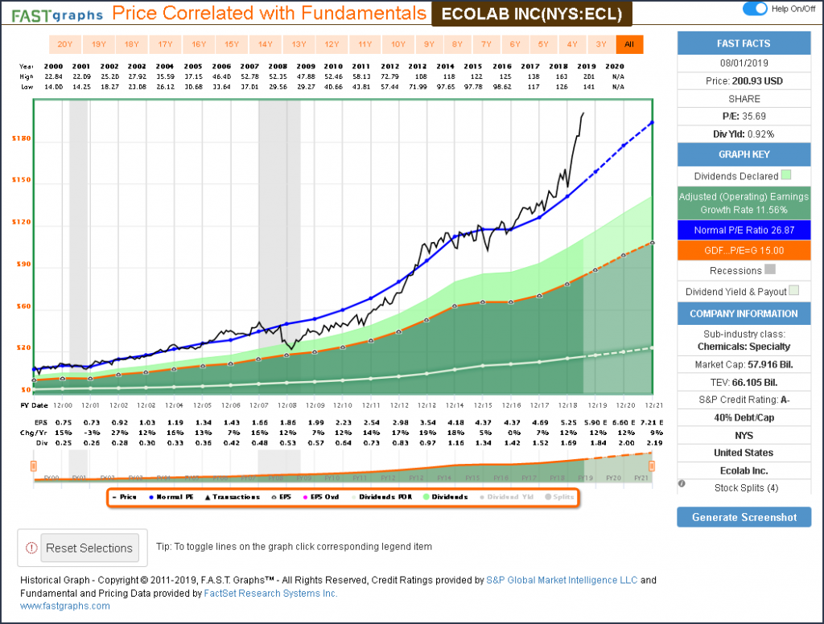This screenshot has width=824, height=624.
Task: Toggle the green Dividends legend item
Action: [x=445, y=497]
